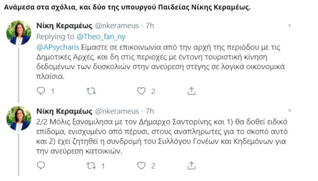Reply to the 2/2 tweet about Σαντορίνη
Viewport: 318px width, 181px height.
pyautogui.click(x=41, y=166)
